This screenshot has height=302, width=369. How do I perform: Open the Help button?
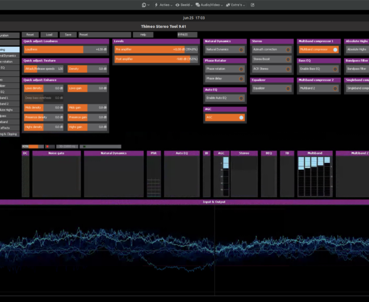(x=143, y=34)
